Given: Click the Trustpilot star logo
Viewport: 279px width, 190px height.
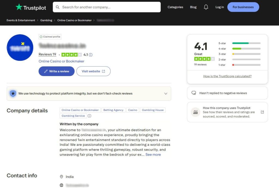Looking at the screenshot, I should 19,7.
